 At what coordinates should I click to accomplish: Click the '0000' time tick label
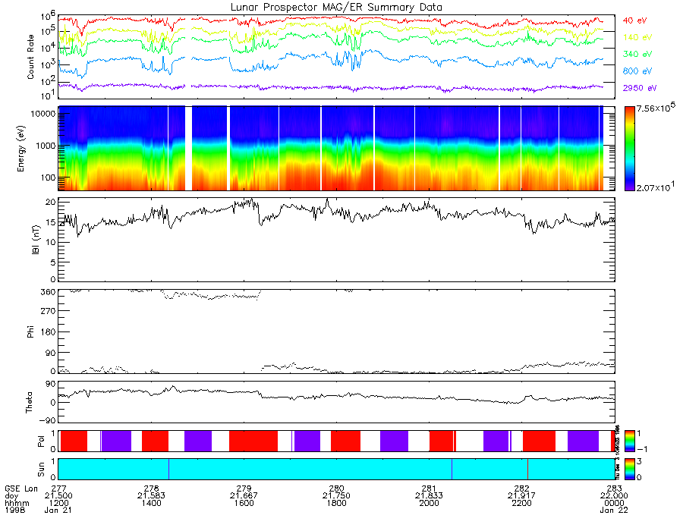614,503
